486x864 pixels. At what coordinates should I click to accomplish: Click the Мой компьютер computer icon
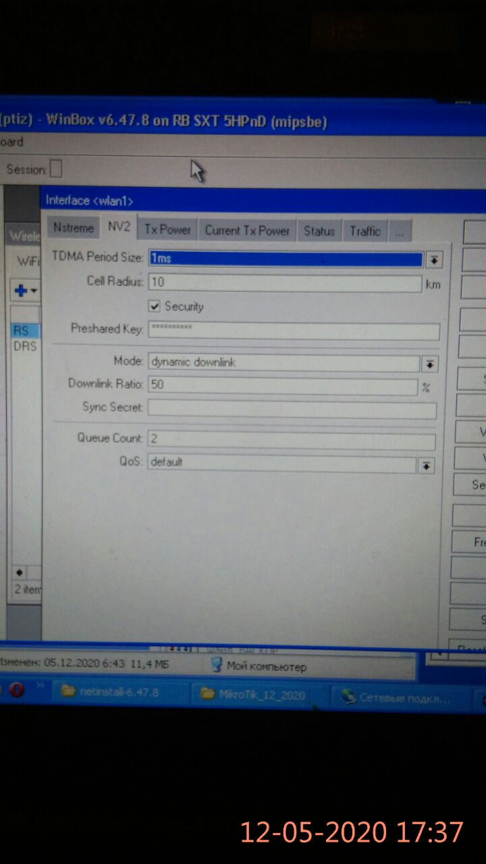pos(217,665)
